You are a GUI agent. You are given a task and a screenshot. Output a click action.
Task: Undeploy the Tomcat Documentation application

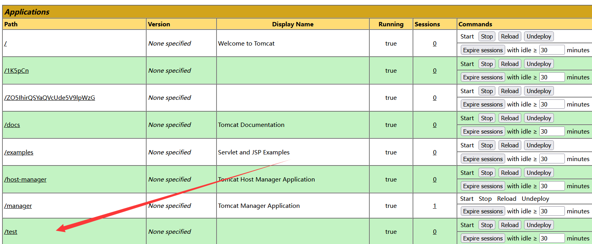(539, 118)
